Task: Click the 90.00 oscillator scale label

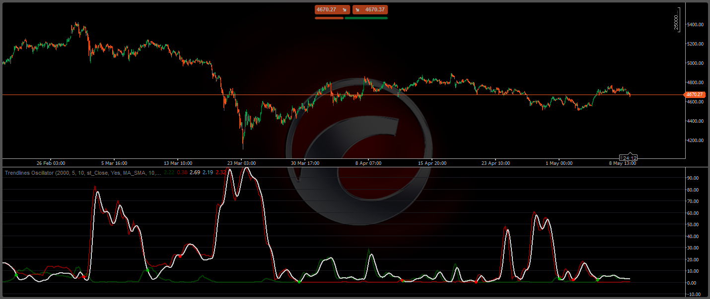Action: tap(693, 178)
